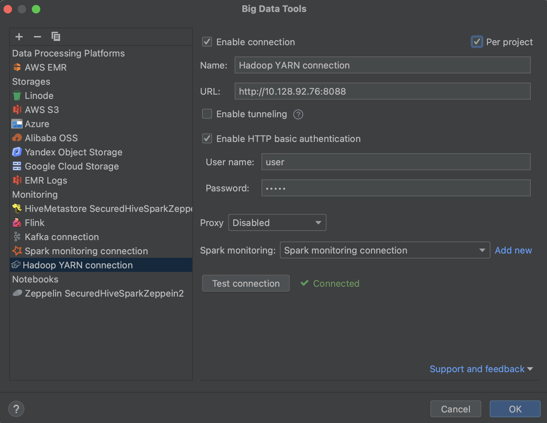Add a new connection with the plus icon
The width and height of the screenshot is (547, 423).
coord(19,36)
